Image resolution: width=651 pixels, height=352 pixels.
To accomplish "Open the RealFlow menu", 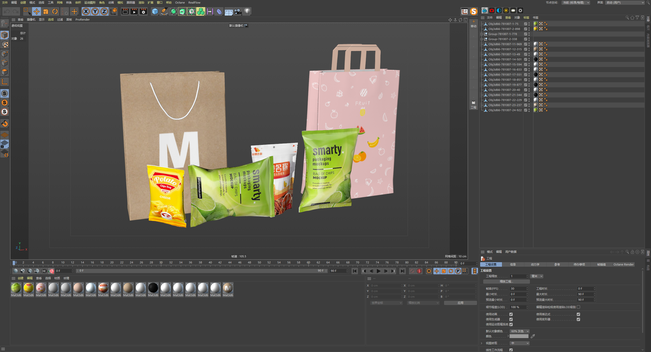I will click(x=194, y=3).
